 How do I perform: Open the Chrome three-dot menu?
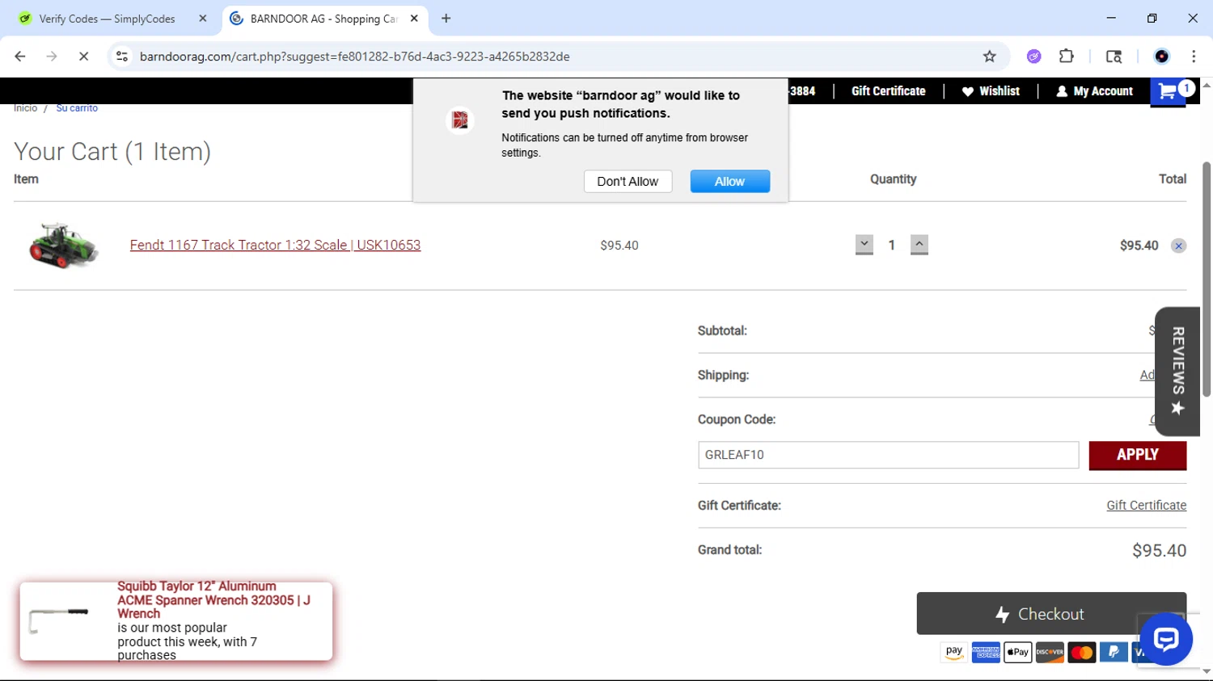pyautogui.click(x=1194, y=57)
